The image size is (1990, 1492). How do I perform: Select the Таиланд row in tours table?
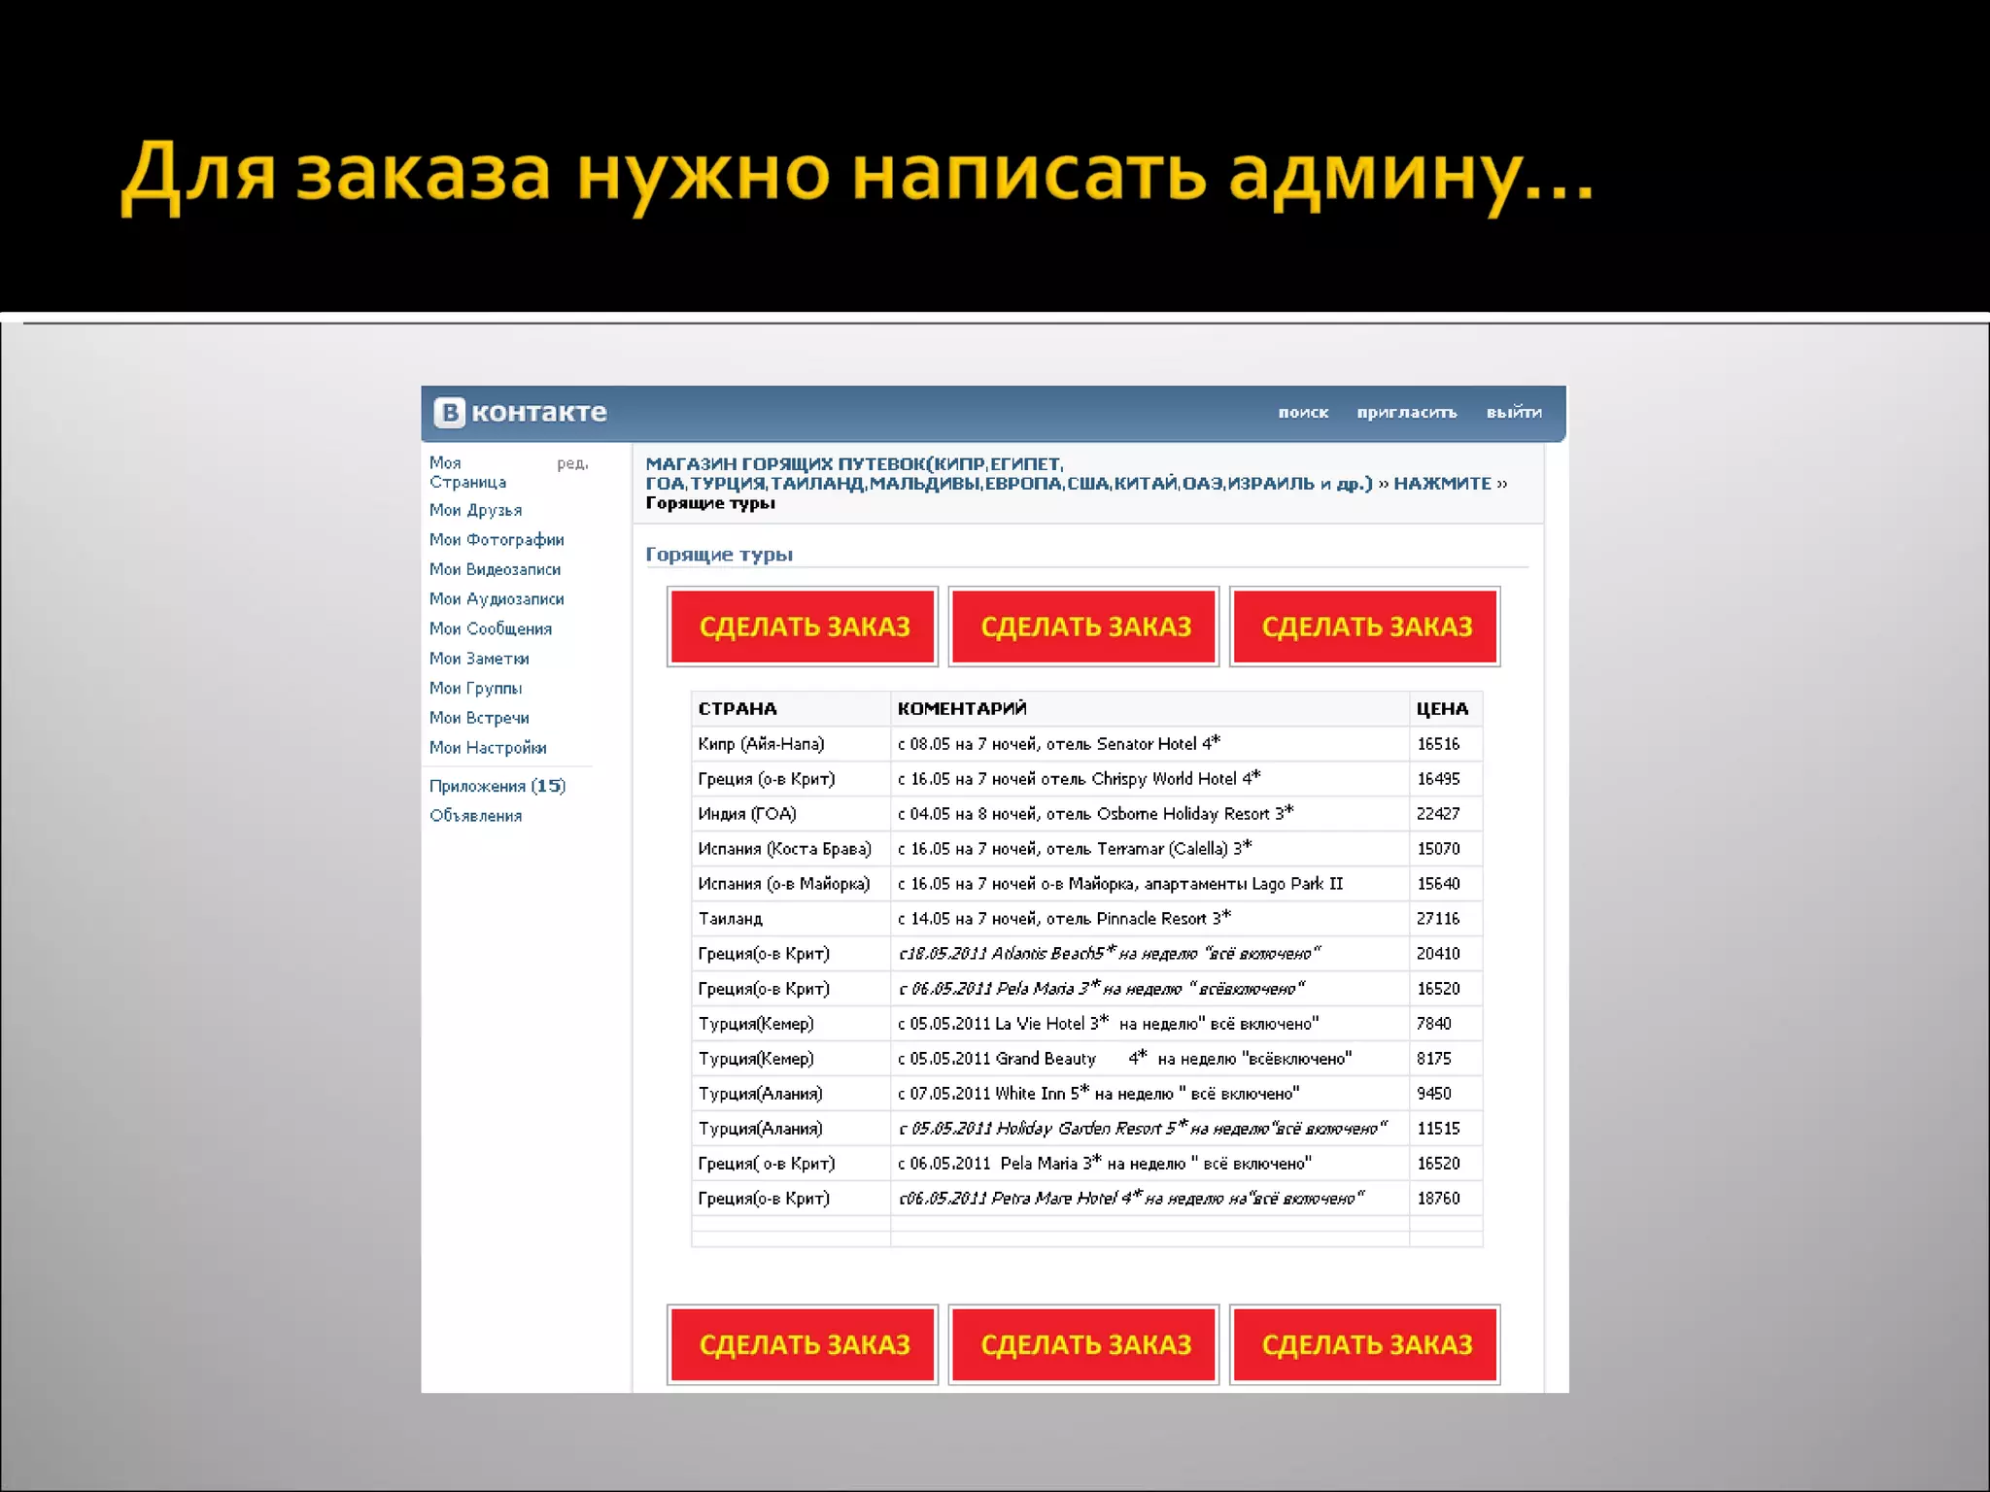(x=731, y=919)
